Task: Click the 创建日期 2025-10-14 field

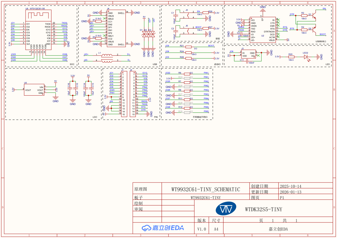Action: (x=291, y=187)
